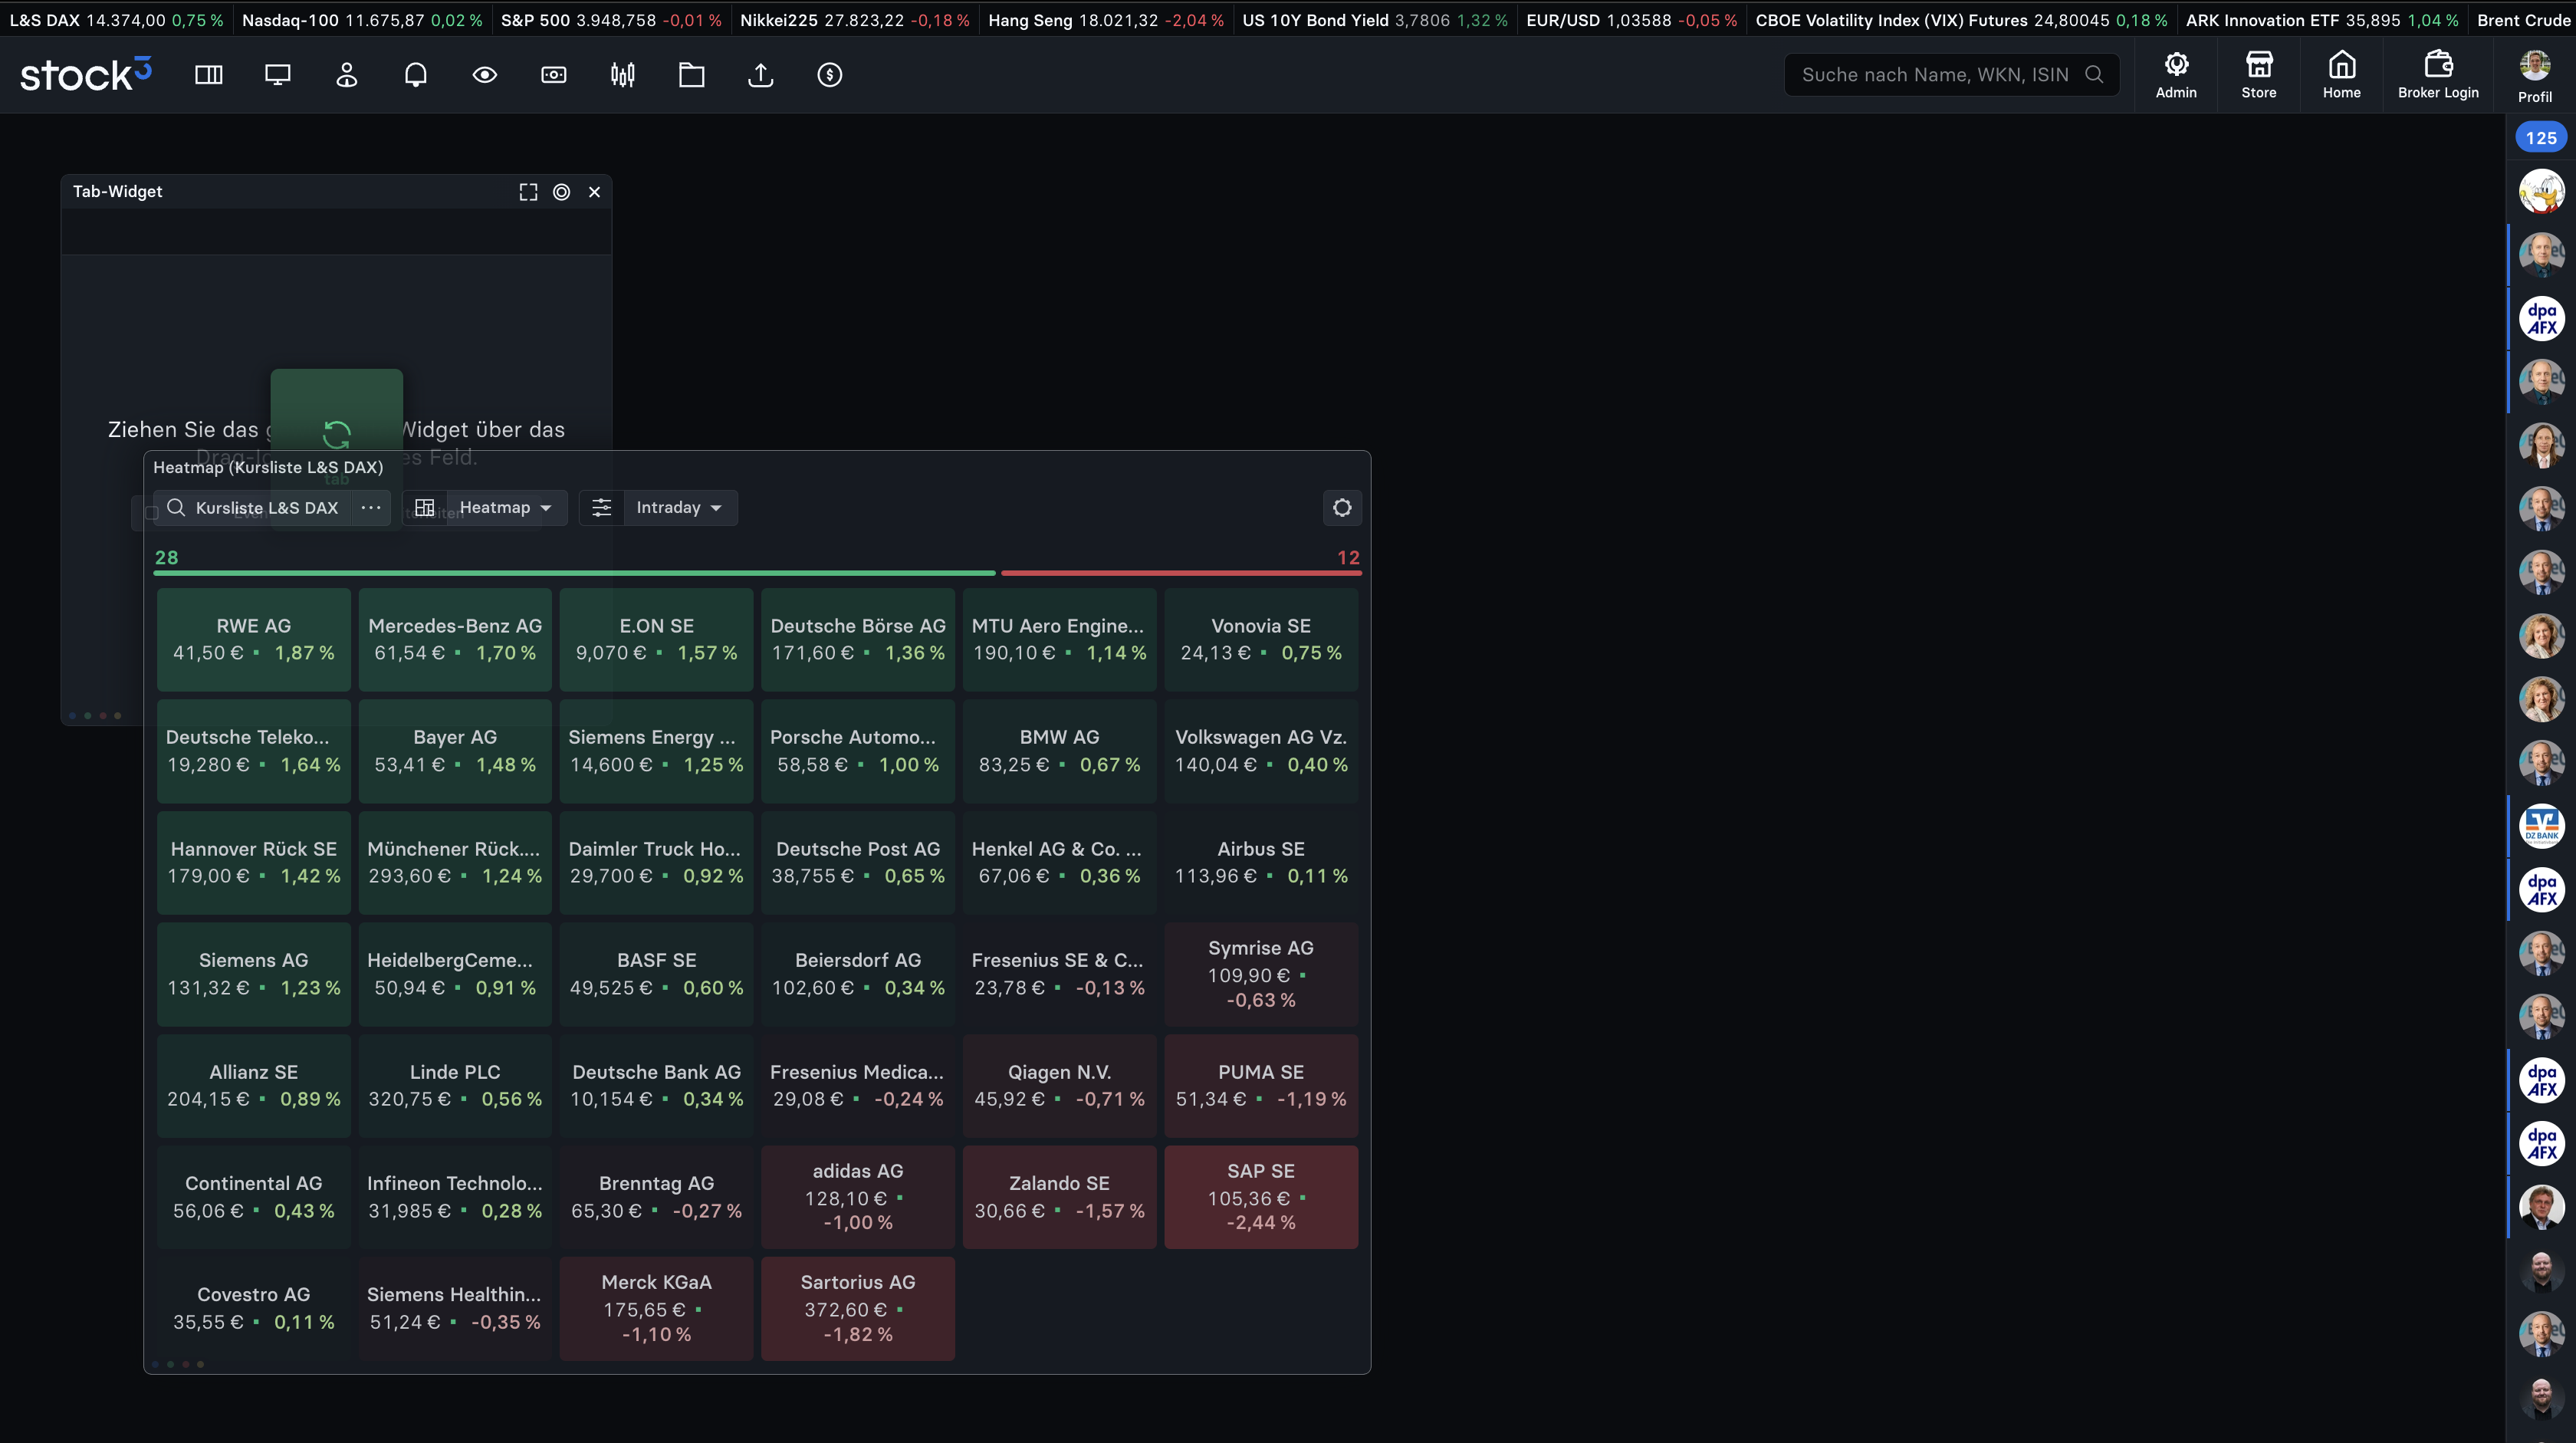Screen dimensions: 2576x1443
Task: Open the Tab-Widget settings target icon
Action: 561,192
